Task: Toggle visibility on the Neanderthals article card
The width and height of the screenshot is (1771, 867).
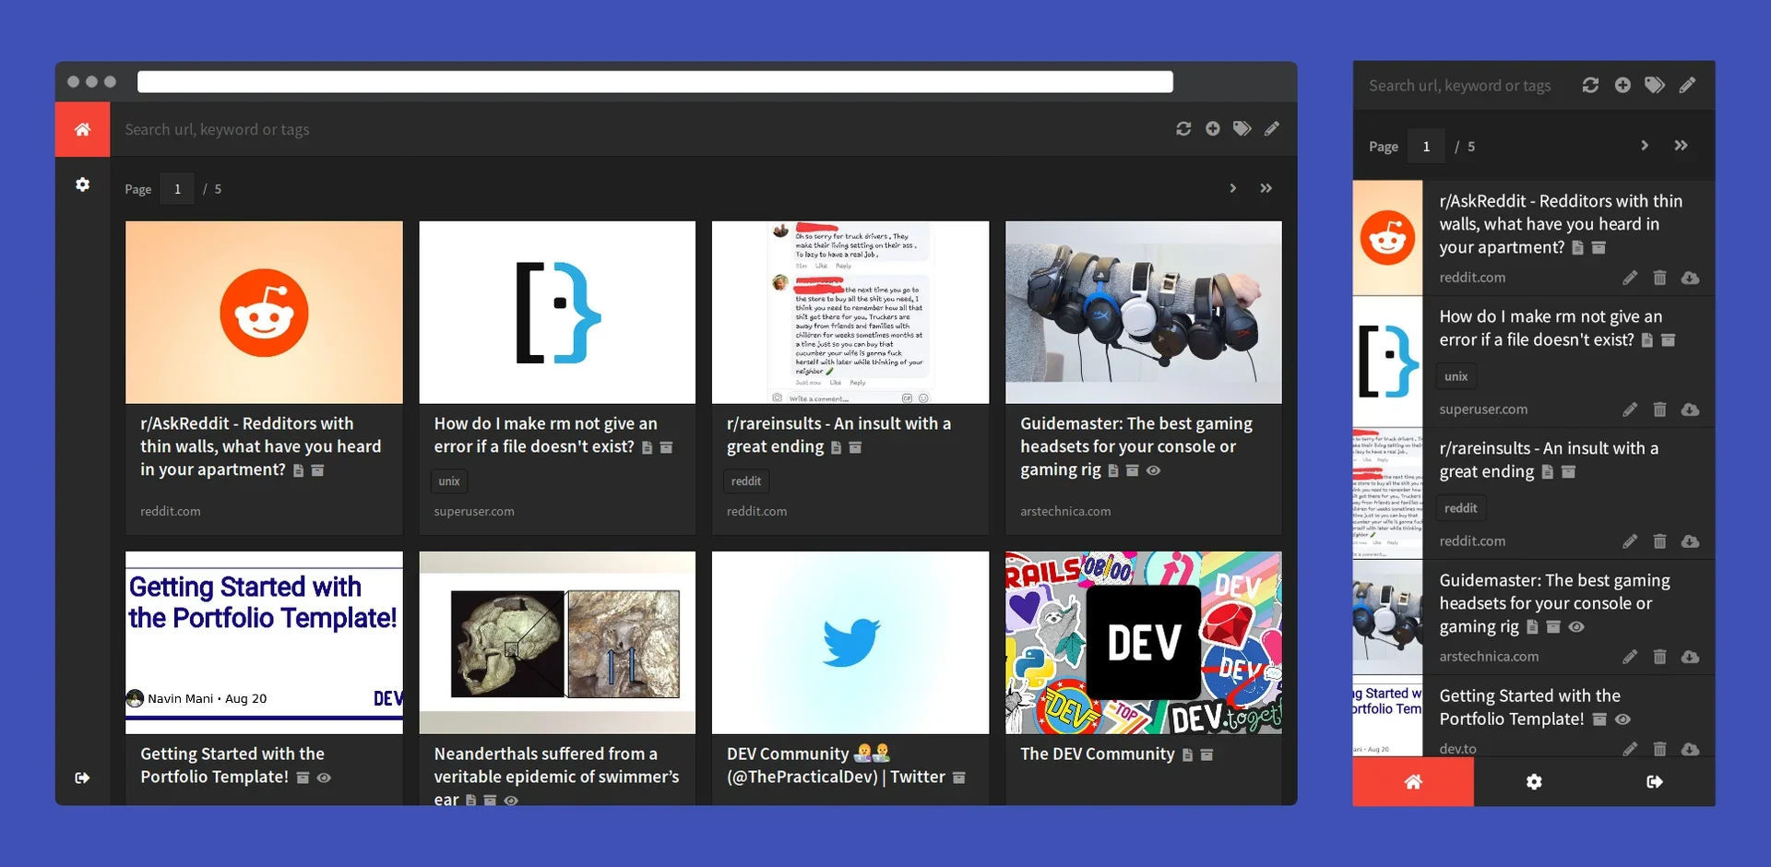Action: click(x=511, y=800)
